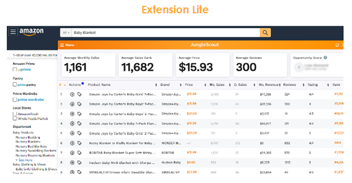The height and width of the screenshot is (183, 352).
Task: Open the All departments search dropdown
Action: tap(66, 33)
